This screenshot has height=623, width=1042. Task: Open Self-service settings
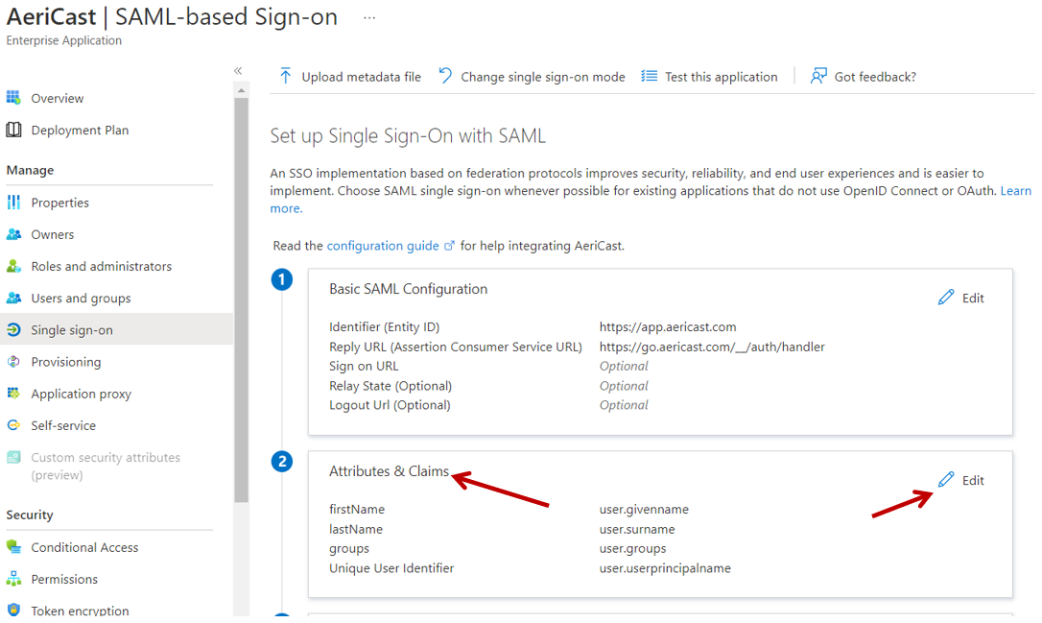pos(63,425)
